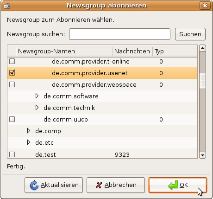
Task: Tick the de.comm.uucp checkbox
Action: (x=12, y=119)
